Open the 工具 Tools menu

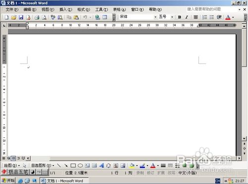[102, 9]
